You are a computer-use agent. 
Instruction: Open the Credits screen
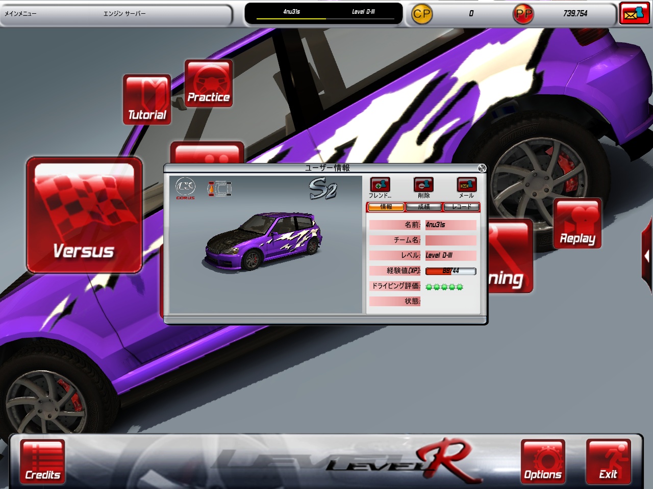(43, 461)
